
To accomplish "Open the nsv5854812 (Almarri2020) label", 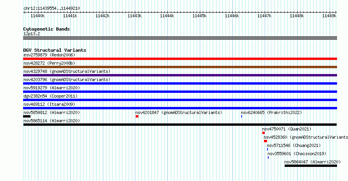I will tap(52, 112).
